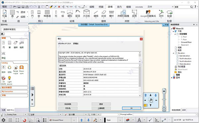Click the Print icon in quick toolbar
The image size is (199, 123).
(27, 7)
